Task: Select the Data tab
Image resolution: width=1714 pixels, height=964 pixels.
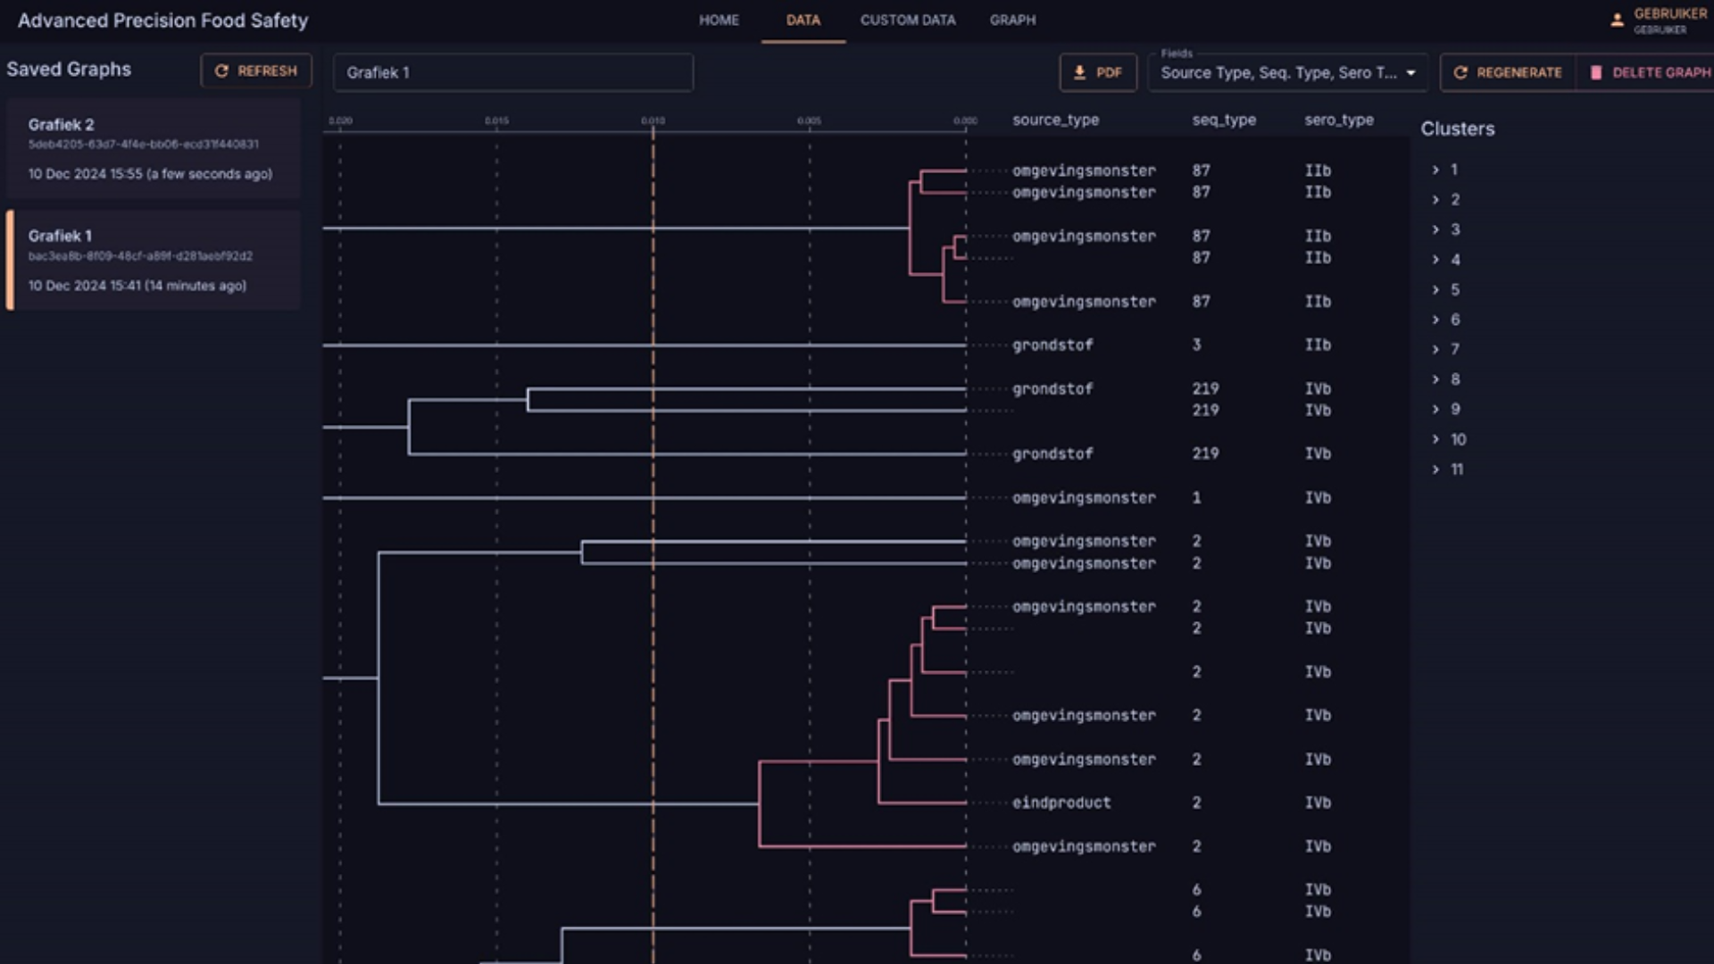Action: (803, 20)
